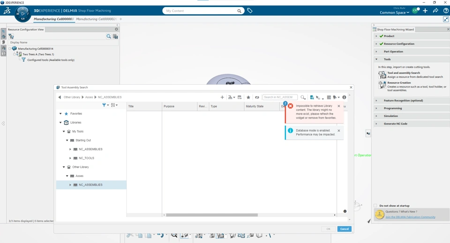This screenshot has height=243, width=450.
Task: Expand the Programming wizard step
Action: click(x=376, y=108)
